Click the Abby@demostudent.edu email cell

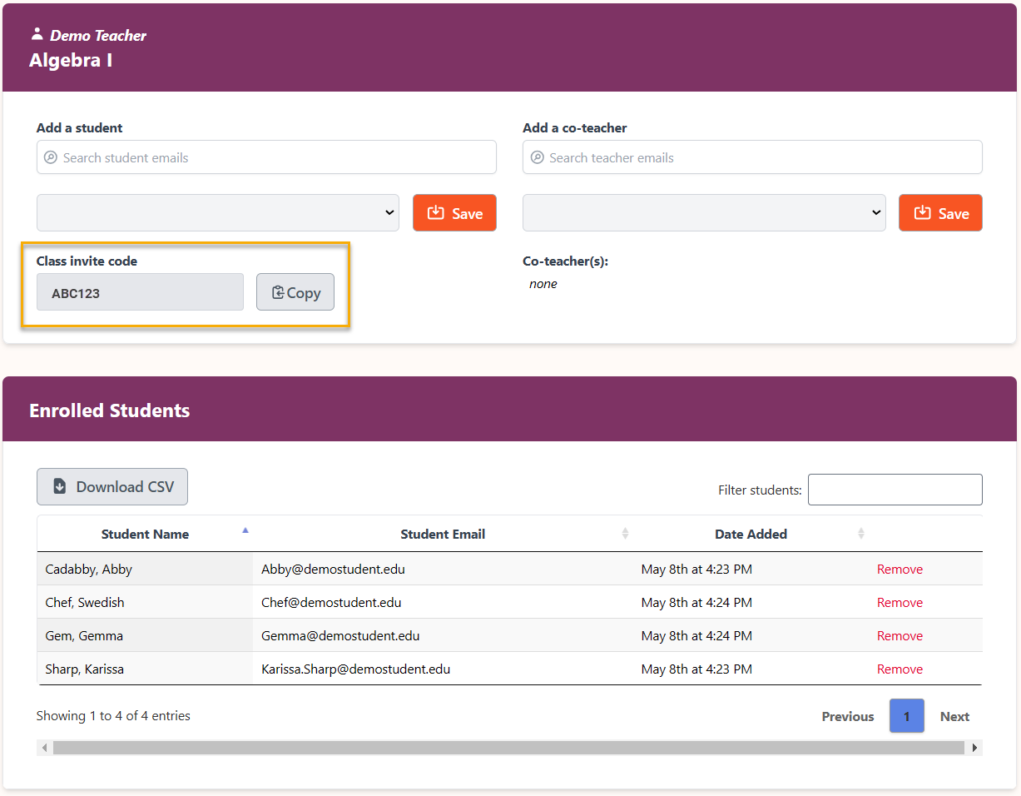443,570
